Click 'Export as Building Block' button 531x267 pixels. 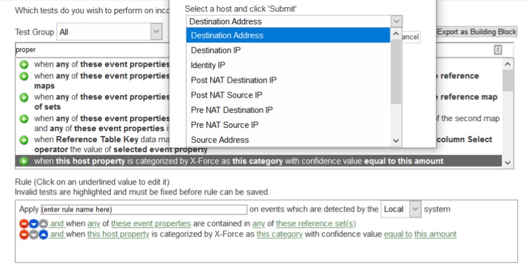point(477,32)
